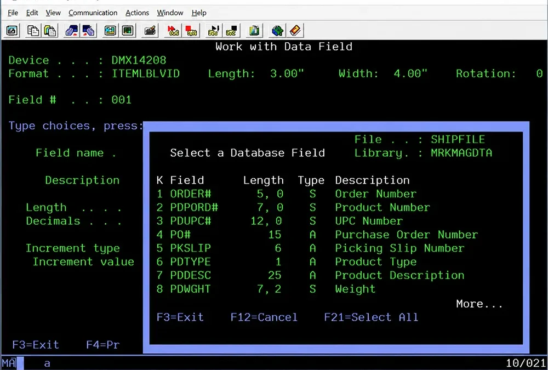The width and height of the screenshot is (548, 370).
Task: Select the PDTYPE field row
Action: pyautogui.click(x=286, y=262)
